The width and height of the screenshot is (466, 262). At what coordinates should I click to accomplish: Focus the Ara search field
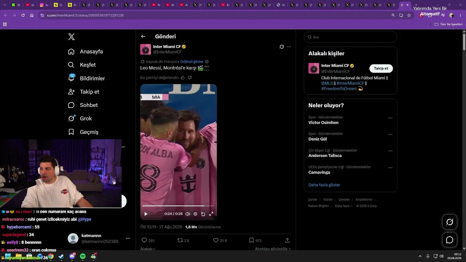tap(350, 37)
